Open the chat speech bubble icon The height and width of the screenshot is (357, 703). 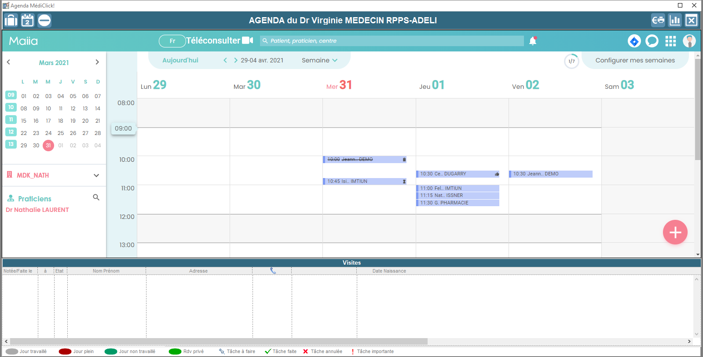click(x=652, y=41)
